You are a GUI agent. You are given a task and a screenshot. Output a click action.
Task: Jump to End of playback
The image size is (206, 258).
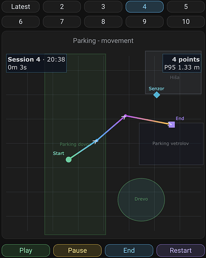(x=129, y=250)
